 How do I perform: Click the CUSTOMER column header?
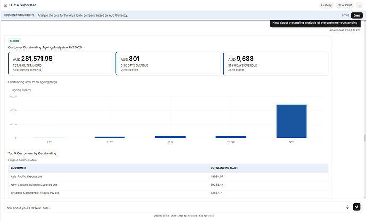click(x=18, y=168)
